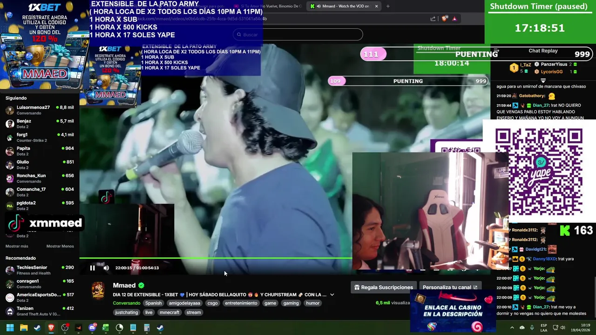Open pgldota2 channel in sidebar
Viewport: 596px width, 335px height.
pos(40,206)
